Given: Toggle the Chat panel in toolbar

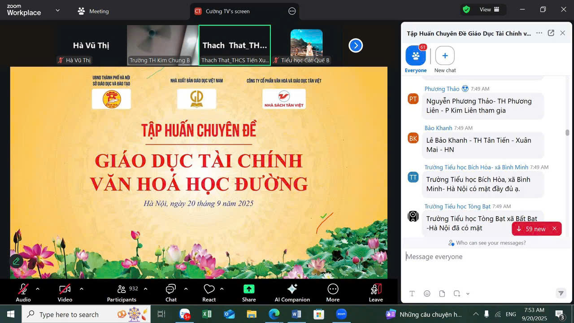Looking at the screenshot, I should click(x=171, y=292).
